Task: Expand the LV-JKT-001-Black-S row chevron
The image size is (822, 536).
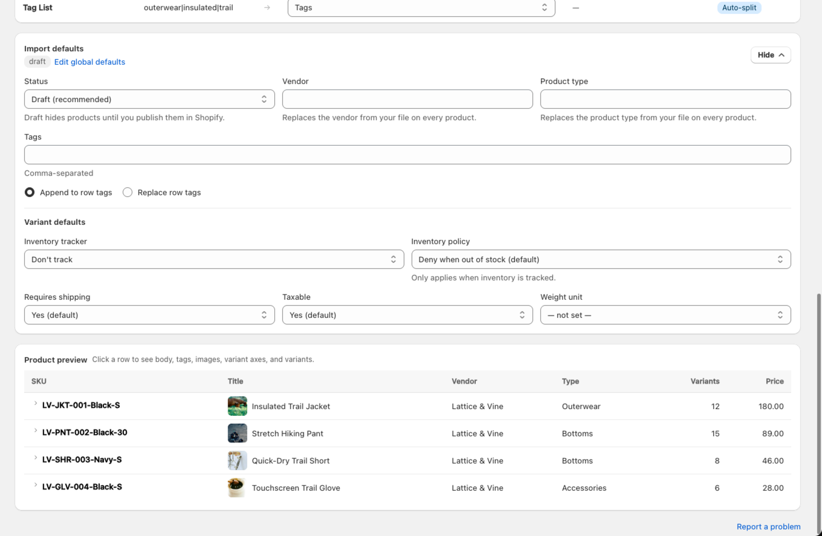Action: coord(35,404)
